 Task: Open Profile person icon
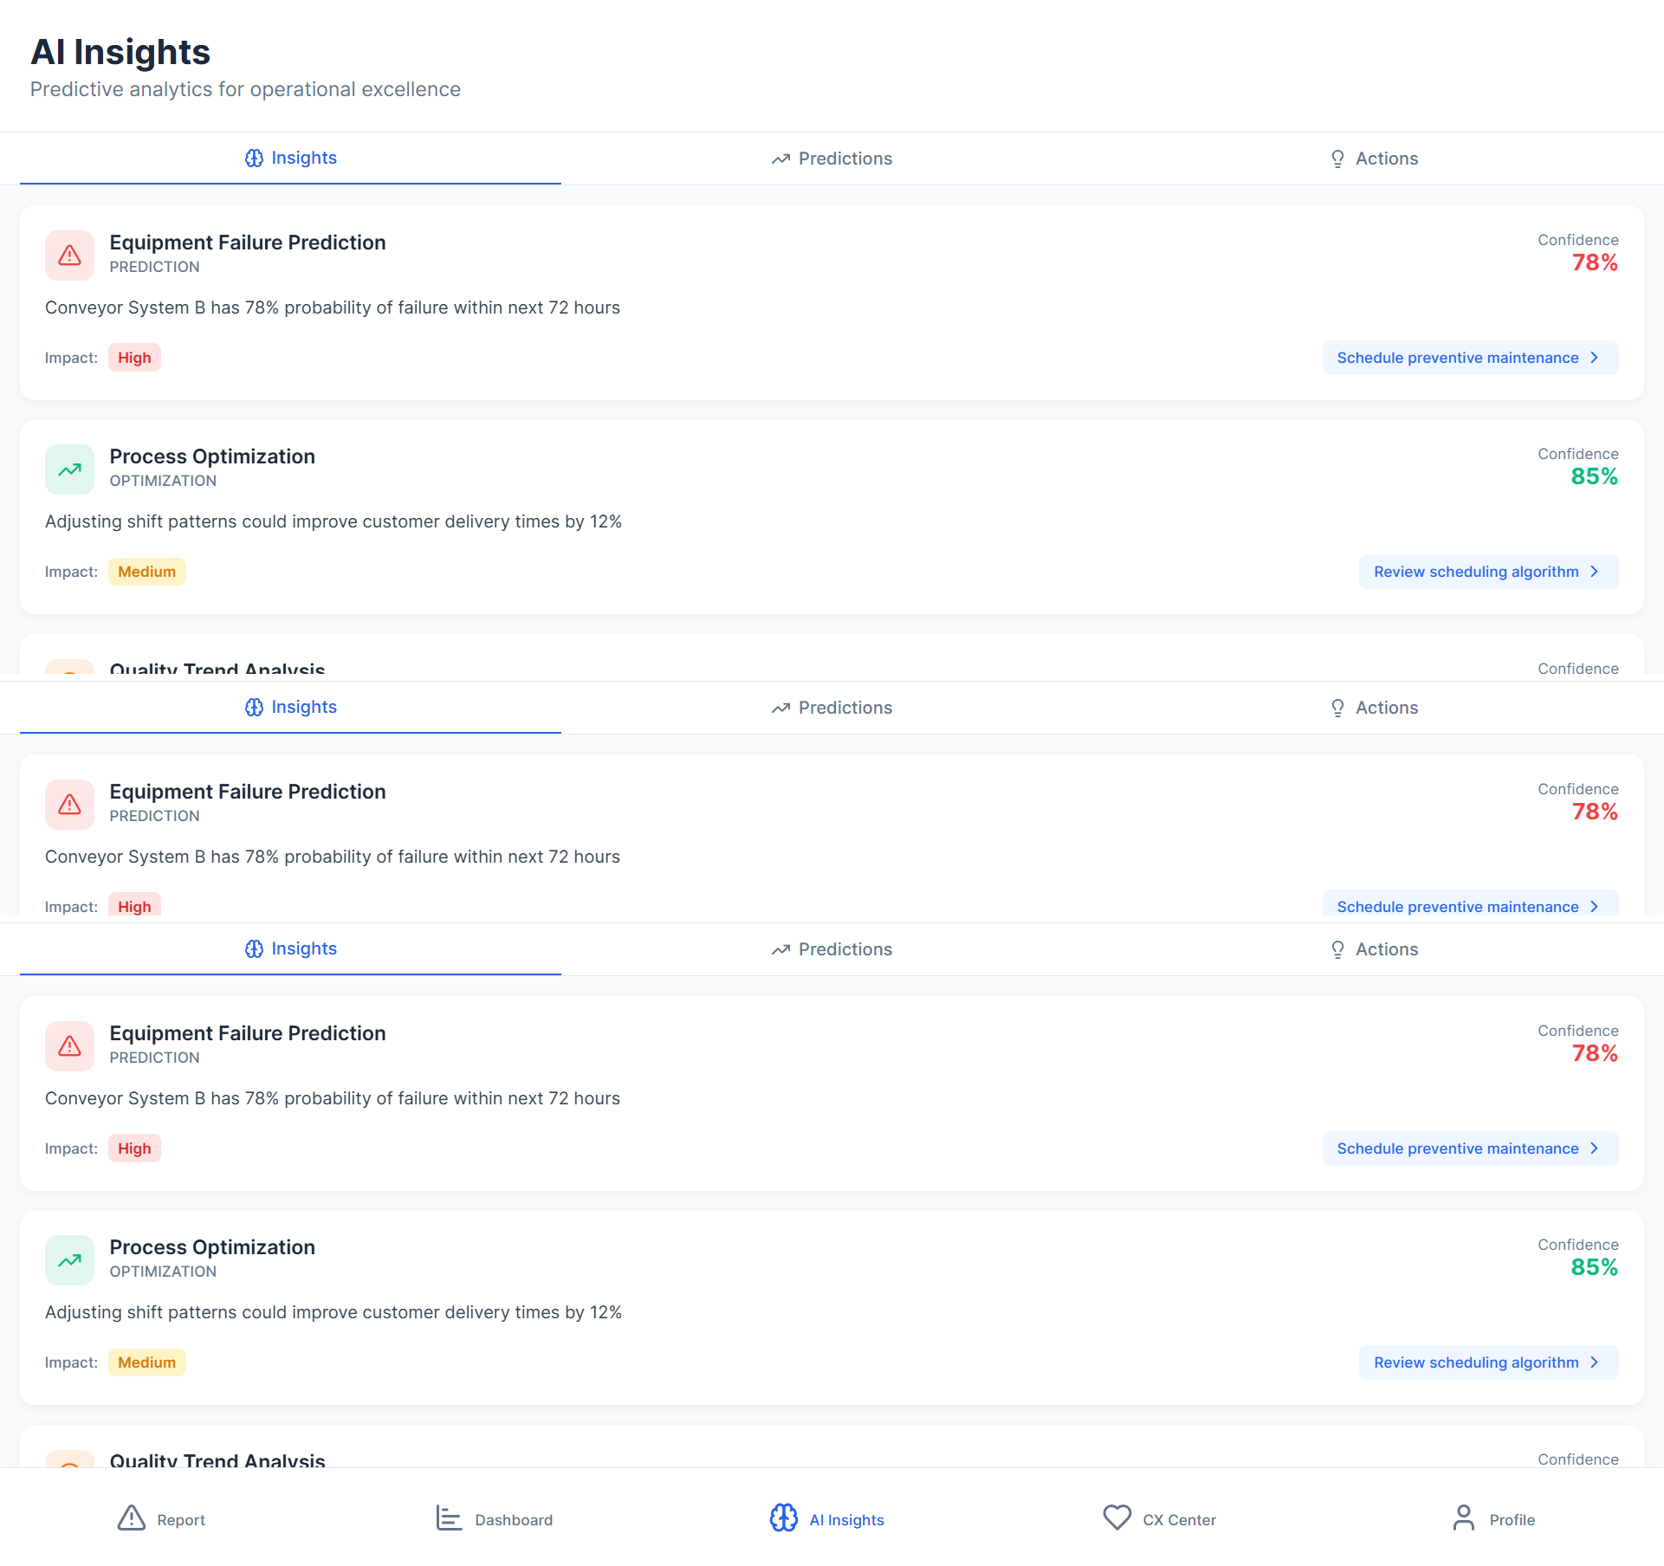coord(1463,1518)
